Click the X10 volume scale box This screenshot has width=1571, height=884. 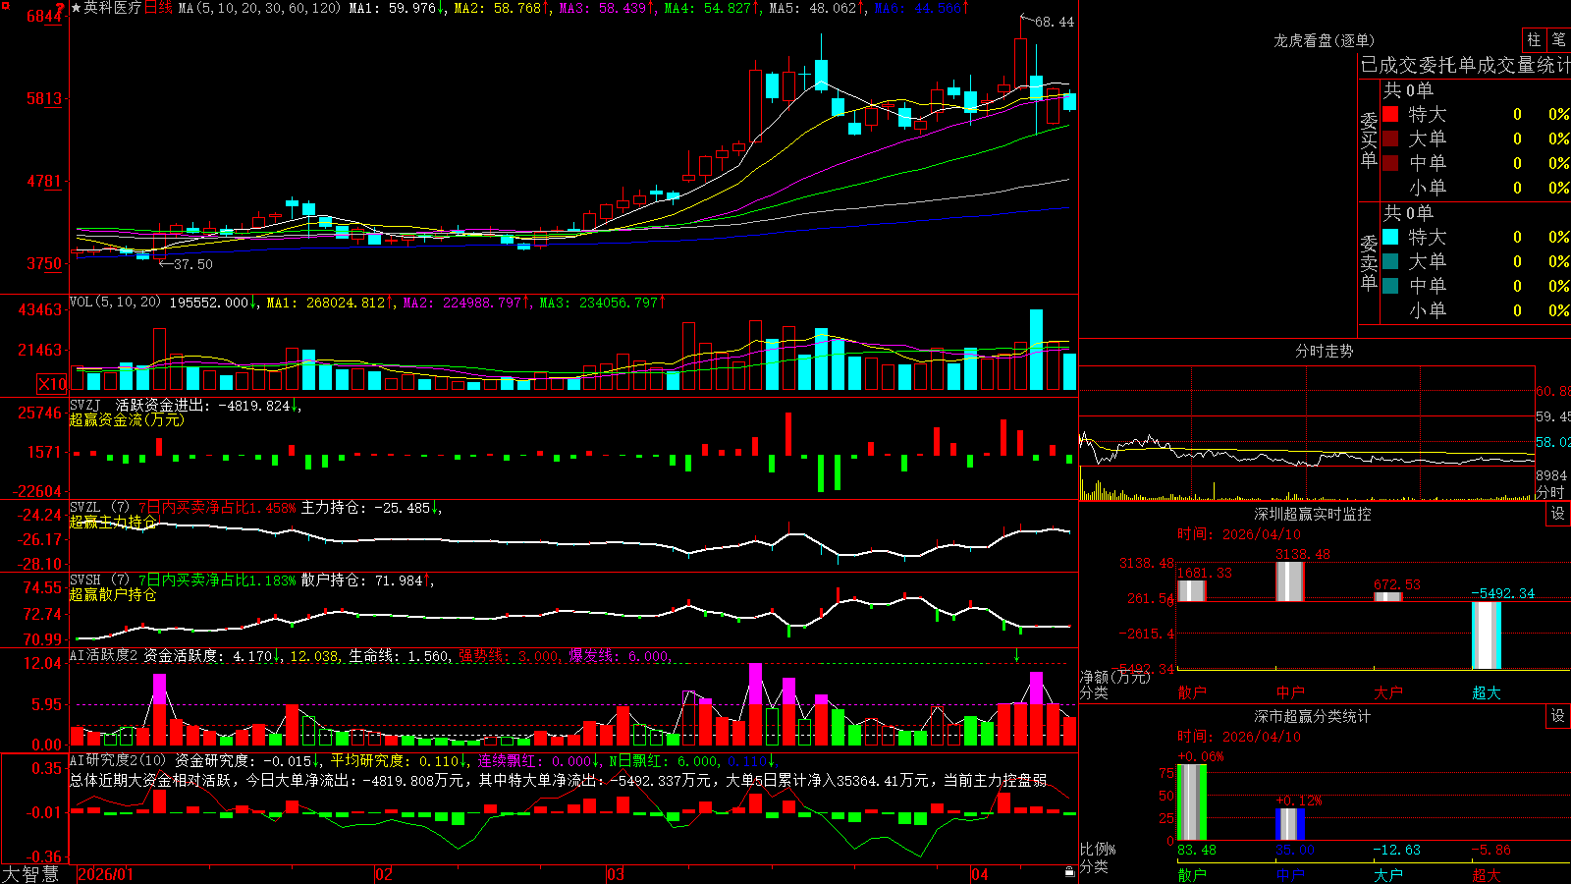[53, 384]
